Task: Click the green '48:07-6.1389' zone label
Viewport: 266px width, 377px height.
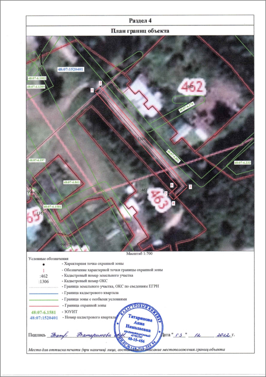Action: 37,87
